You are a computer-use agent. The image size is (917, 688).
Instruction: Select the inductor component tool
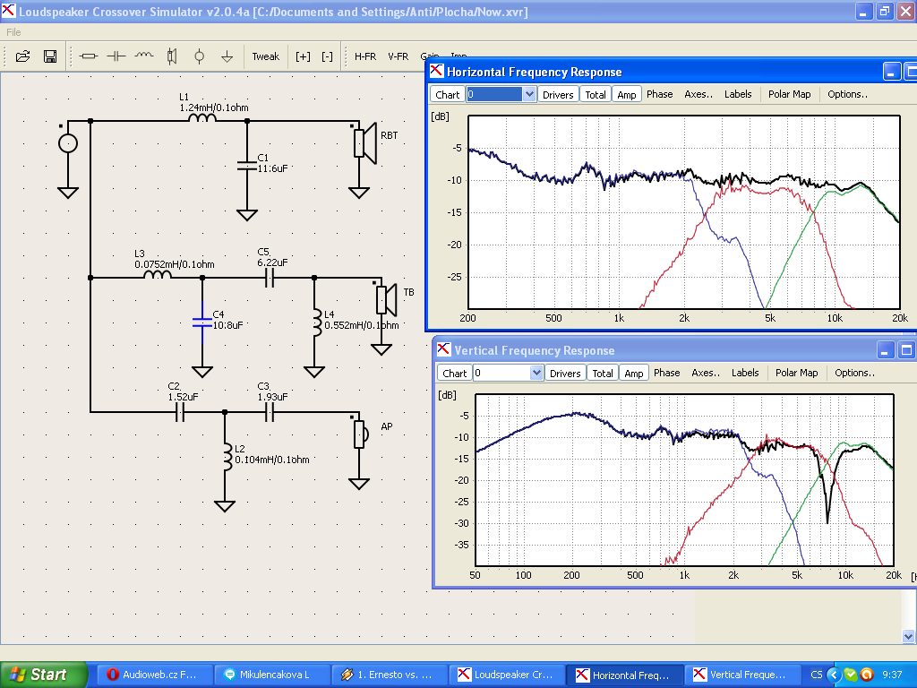(x=144, y=56)
